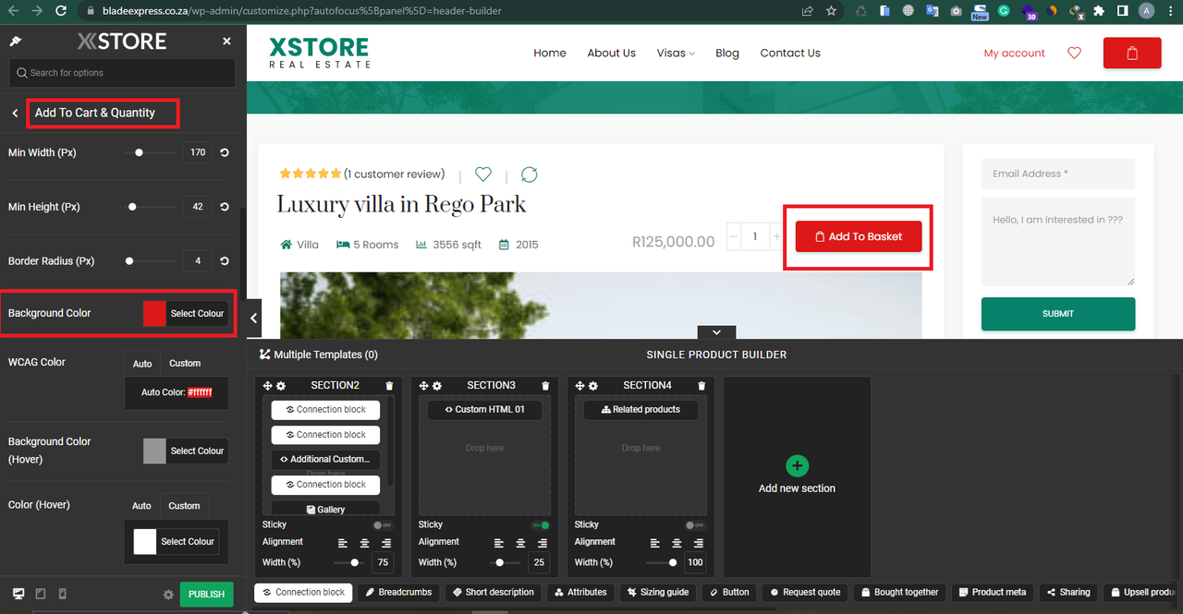Set Color (Hover) to Custom
This screenshot has height=614, width=1183.
click(x=184, y=506)
